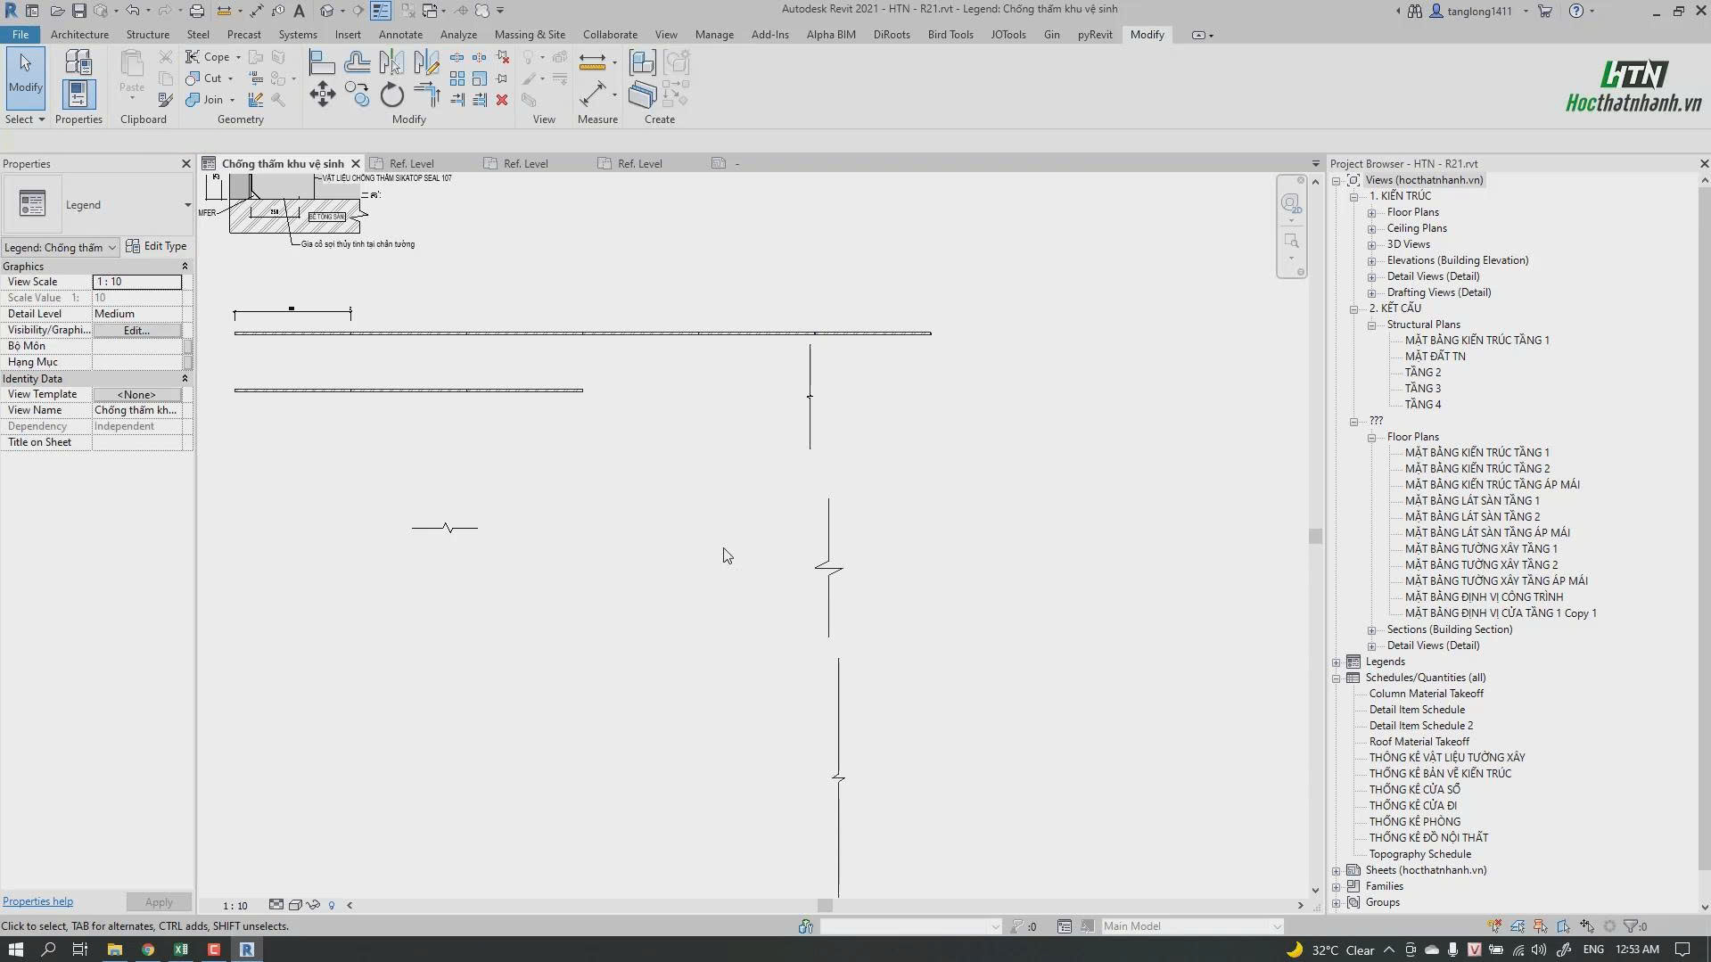The image size is (1711, 962).
Task: Choose the Align tool icon
Action: click(x=322, y=62)
